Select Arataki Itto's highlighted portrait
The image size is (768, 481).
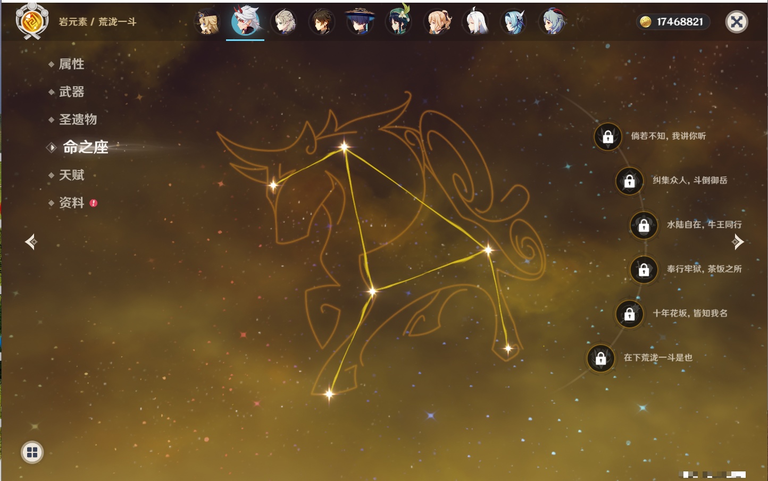[x=245, y=21]
